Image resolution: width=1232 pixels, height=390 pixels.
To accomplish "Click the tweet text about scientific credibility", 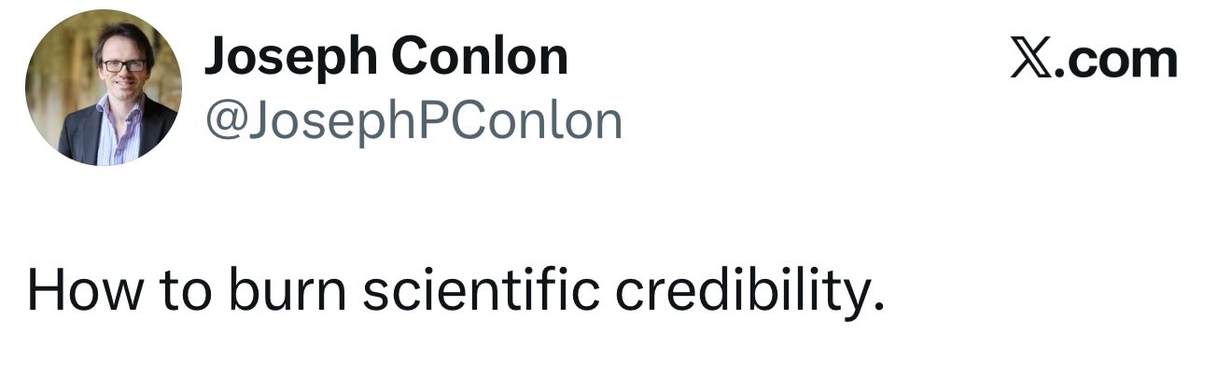I will pyautogui.click(x=455, y=293).
